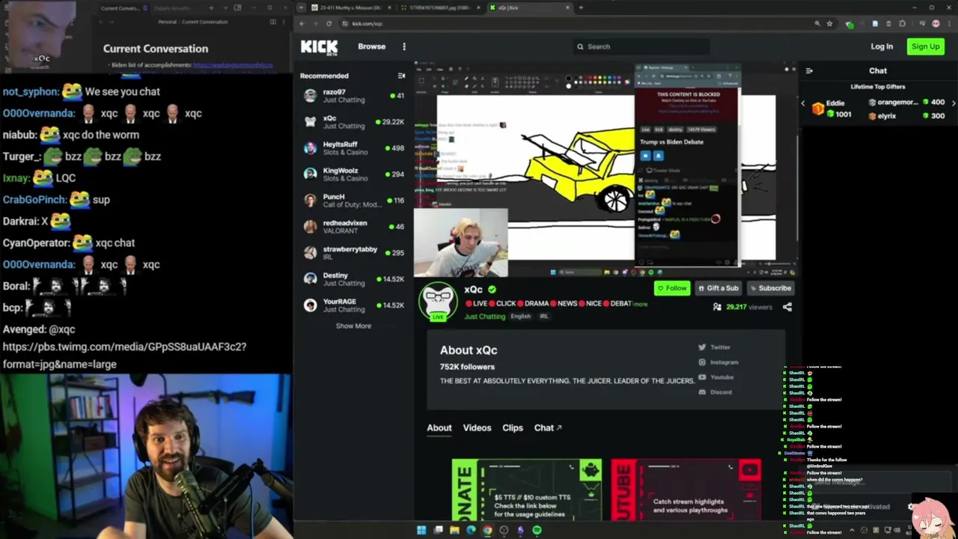This screenshot has width=958, height=539.
Task: Collapse the Recommended sidebar
Action: pos(401,76)
